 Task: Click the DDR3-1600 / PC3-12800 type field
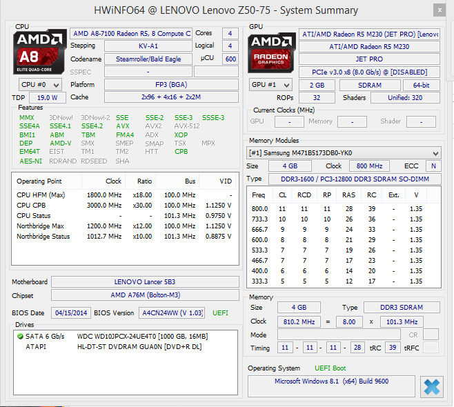(x=355, y=179)
